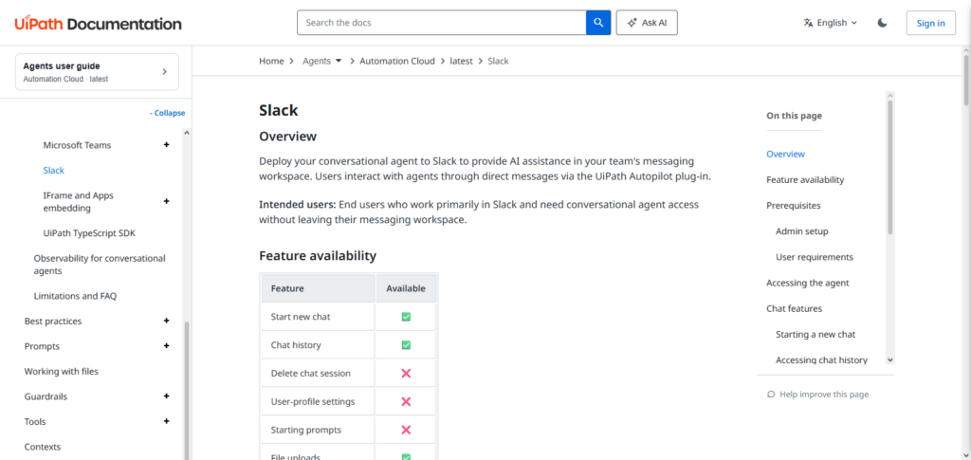Open Prompts sidebar item
Screen dimensions: 971x460
coord(42,346)
